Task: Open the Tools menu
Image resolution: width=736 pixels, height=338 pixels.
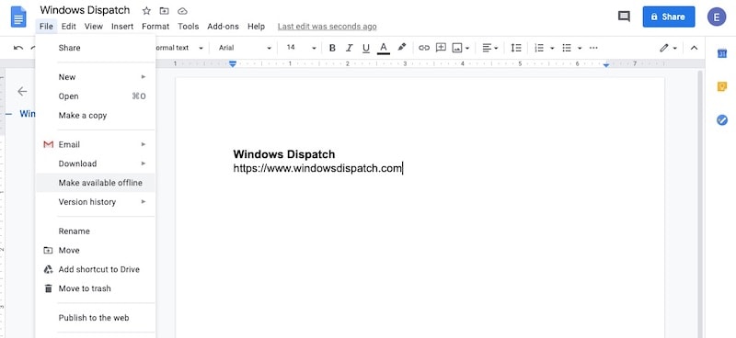Action: click(x=189, y=27)
